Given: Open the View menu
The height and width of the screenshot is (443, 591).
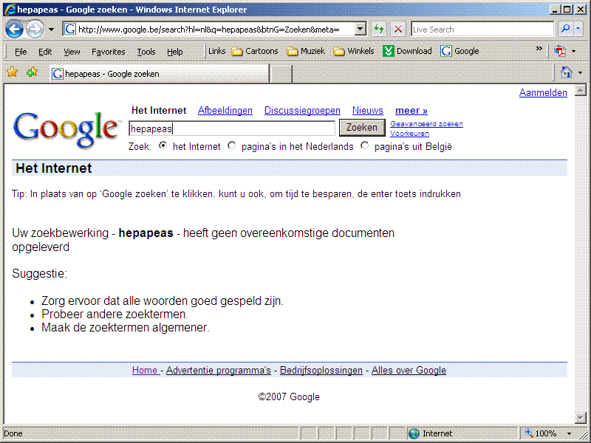Looking at the screenshot, I should 72,52.
